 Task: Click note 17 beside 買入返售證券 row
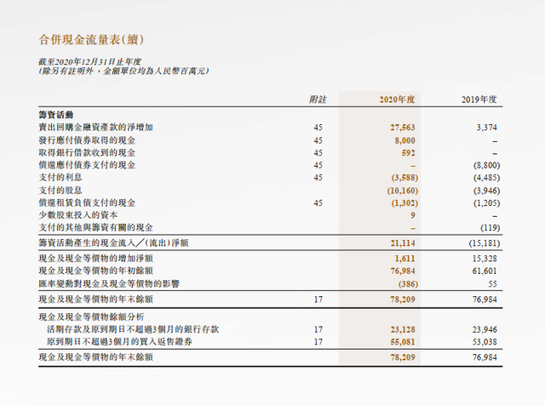point(318,342)
